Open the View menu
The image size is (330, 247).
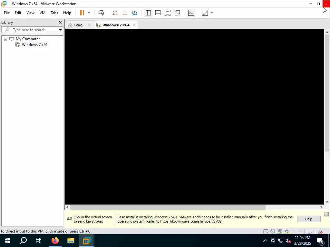tap(30, 13)
